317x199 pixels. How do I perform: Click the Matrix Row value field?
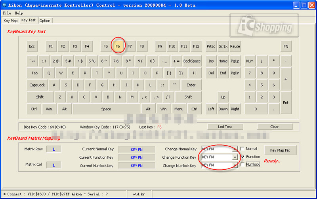[53, 149]
